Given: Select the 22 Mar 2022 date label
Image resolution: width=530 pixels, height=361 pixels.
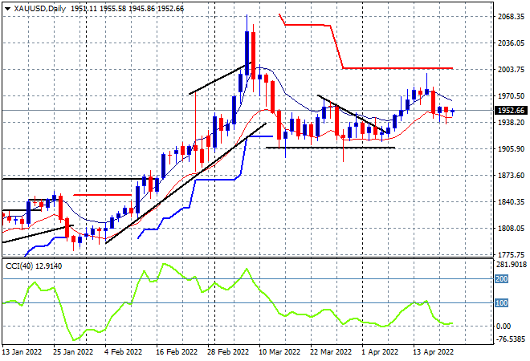Looking at the screenshot, I should coord(331,352).
